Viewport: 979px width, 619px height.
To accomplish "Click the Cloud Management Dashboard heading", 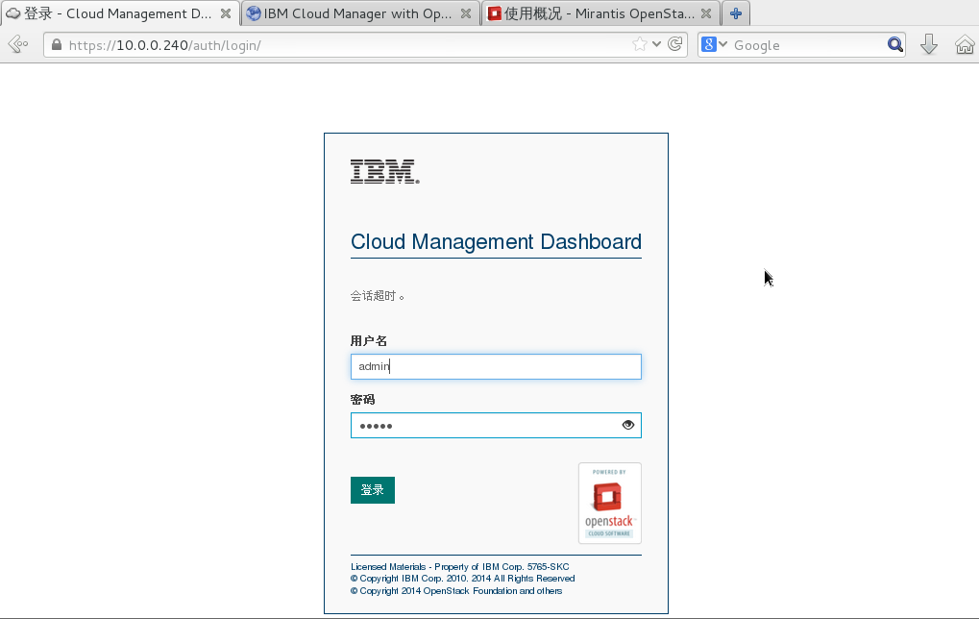I will (496, 241).
